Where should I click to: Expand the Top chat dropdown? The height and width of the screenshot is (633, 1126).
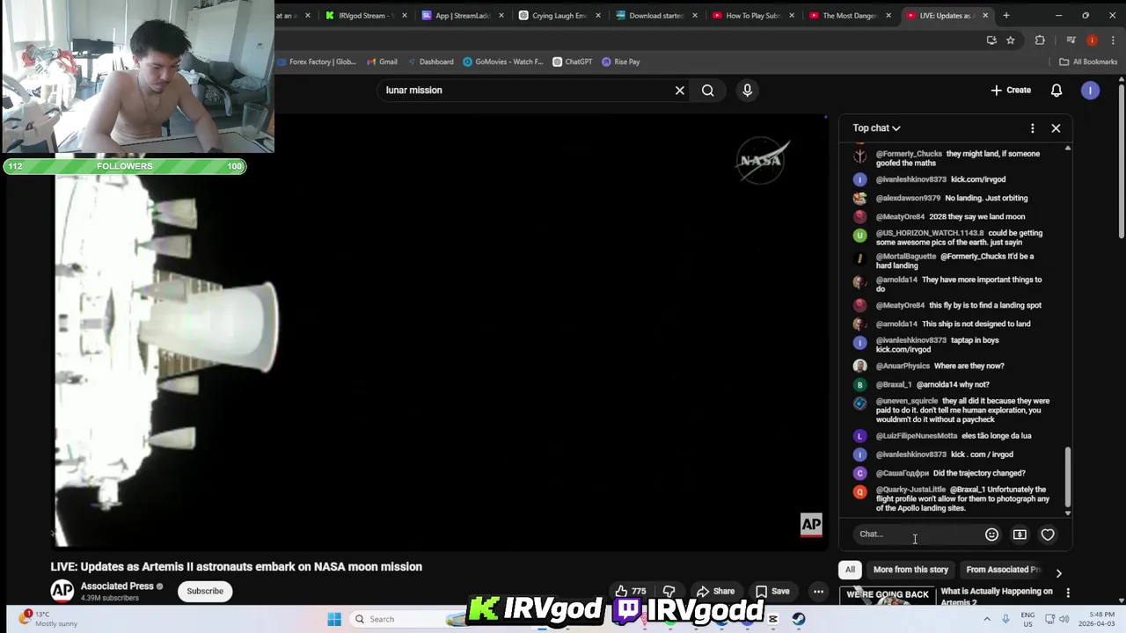click(876, 128)
